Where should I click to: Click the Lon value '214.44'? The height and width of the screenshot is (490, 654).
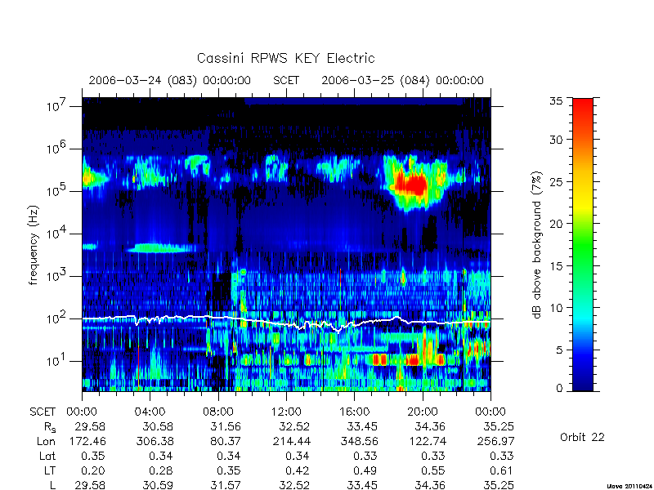click(292, 441)
